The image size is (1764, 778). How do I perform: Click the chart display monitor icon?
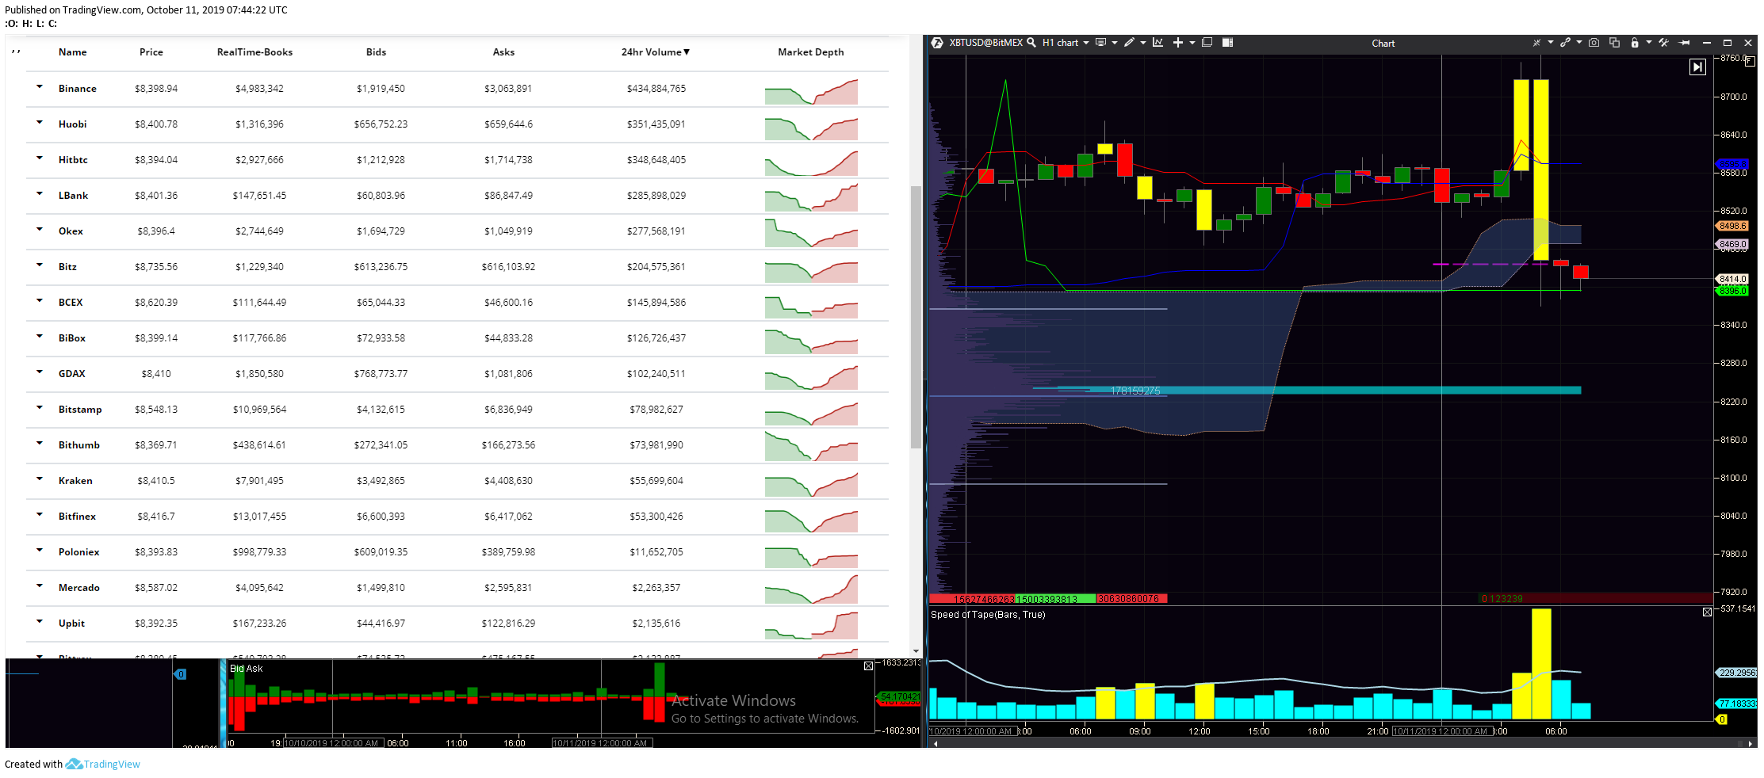coord(1100,43)
